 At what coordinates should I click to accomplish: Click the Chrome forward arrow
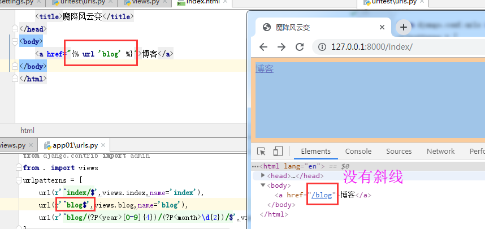coord(282,47)
